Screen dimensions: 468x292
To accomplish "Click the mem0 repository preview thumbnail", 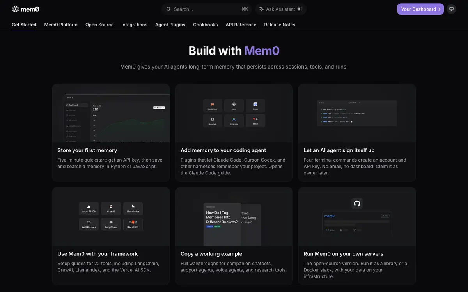I will (x=357, y=223).
